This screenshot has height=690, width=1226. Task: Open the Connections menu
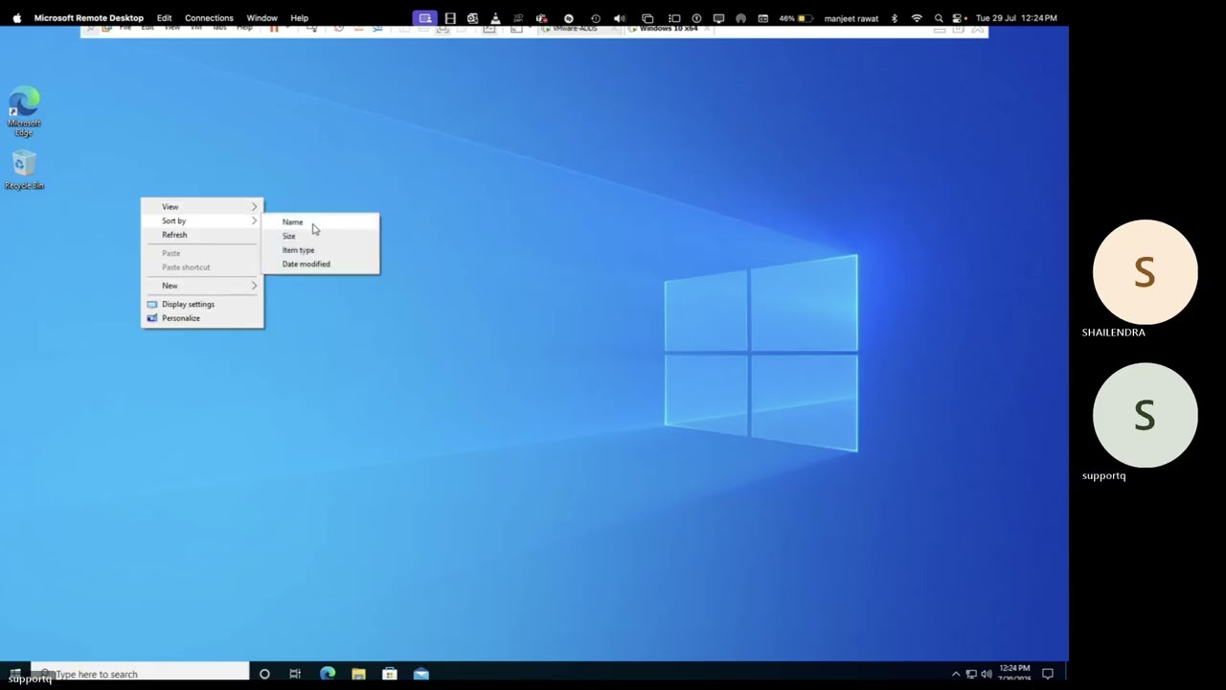click(x=209, y=17)
